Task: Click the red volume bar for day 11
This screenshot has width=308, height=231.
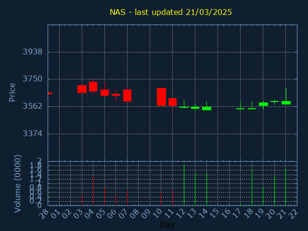Action: pyautogui.click(x=172, y=198)
